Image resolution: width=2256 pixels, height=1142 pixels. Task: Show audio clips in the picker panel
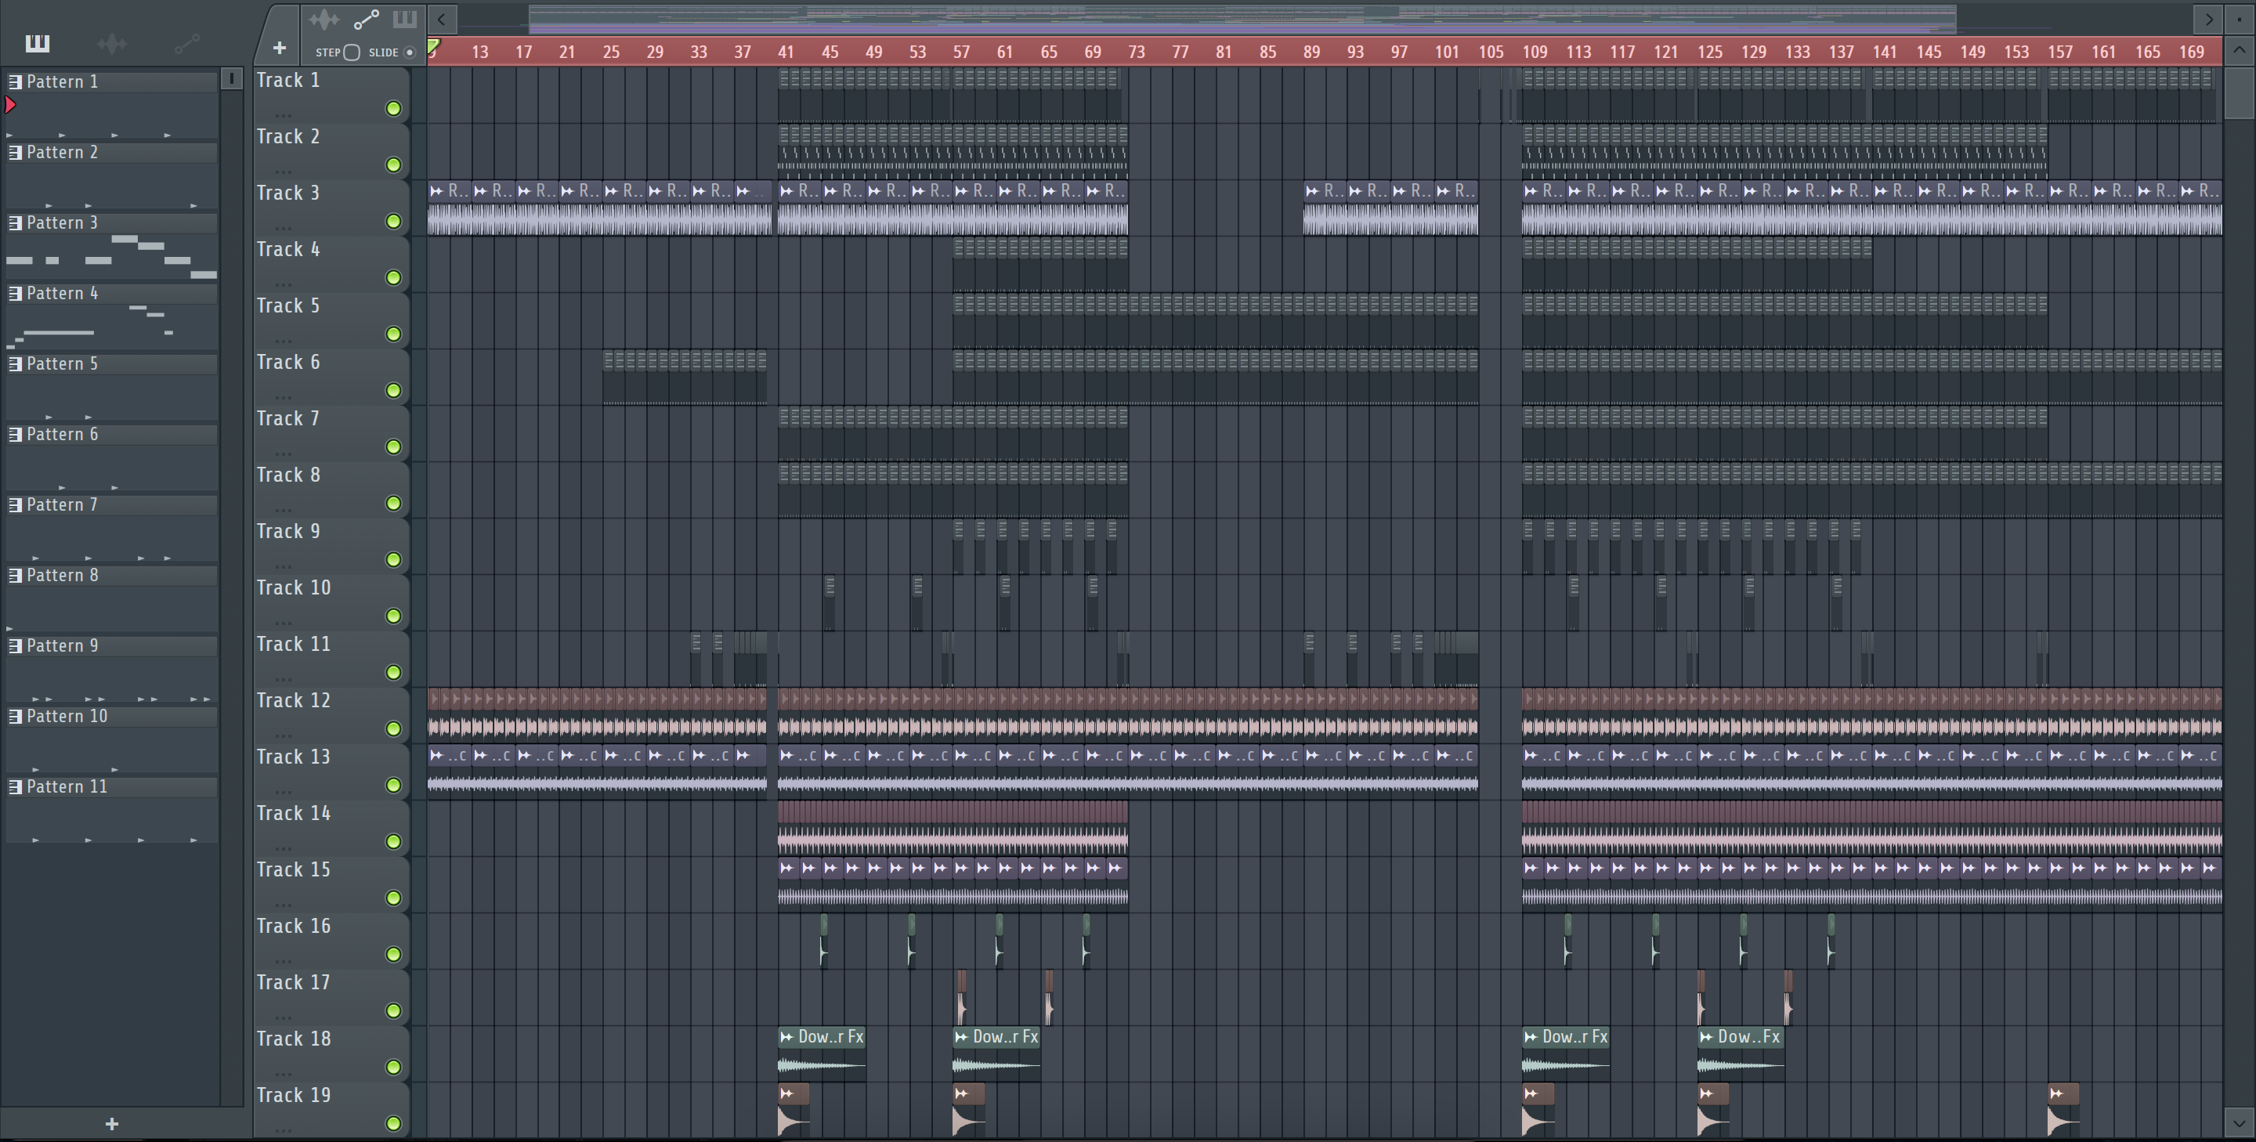point(112,43)
